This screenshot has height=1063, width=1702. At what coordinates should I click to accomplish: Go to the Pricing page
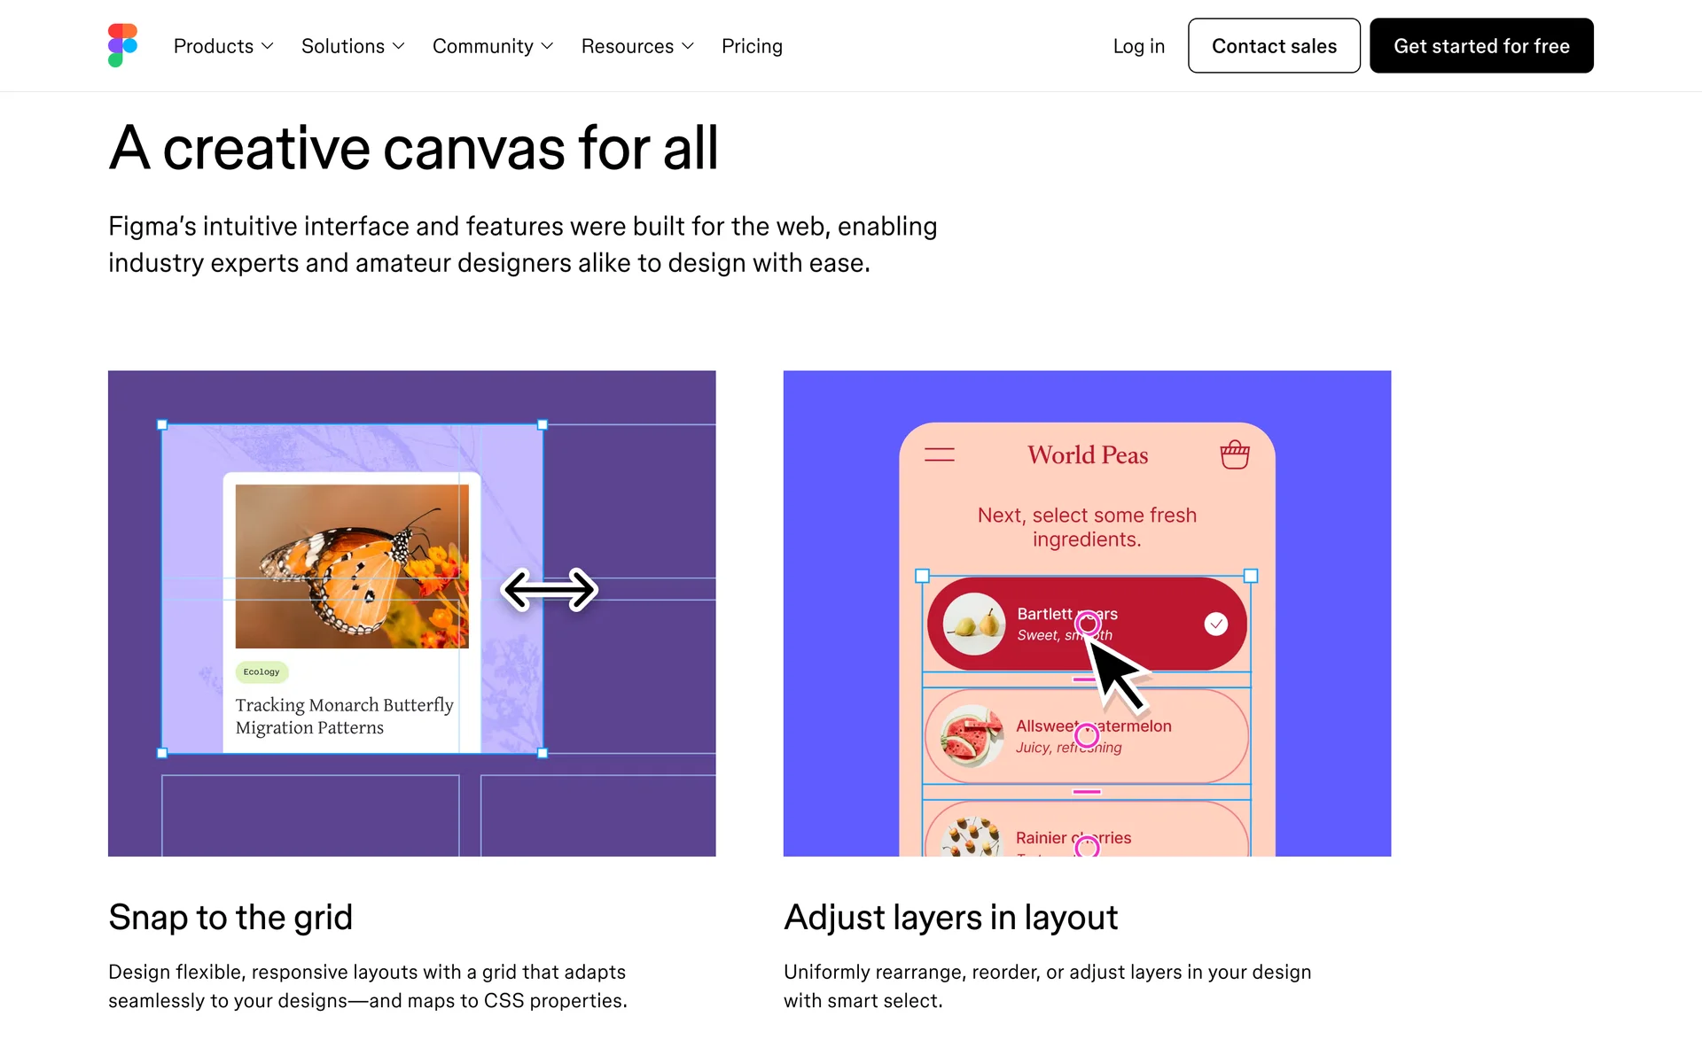point(752,46)
